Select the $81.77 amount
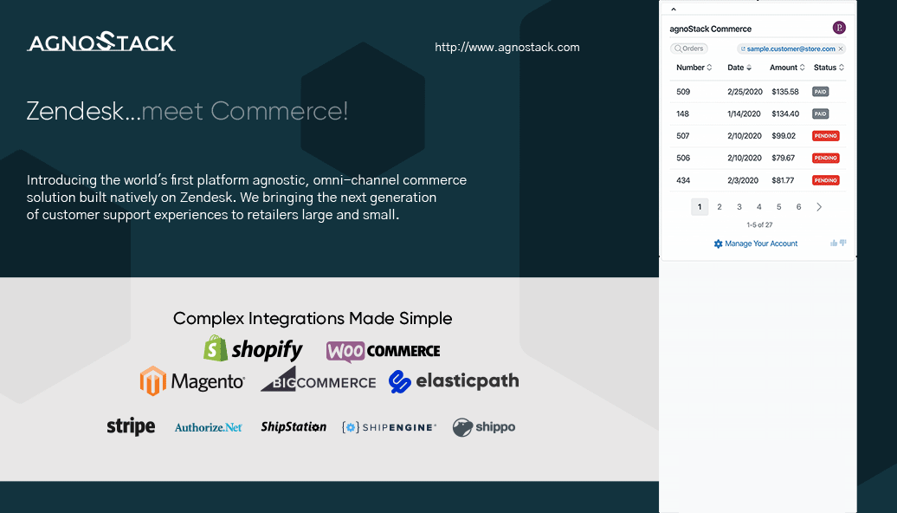The image size is (897, 513). 783,180
